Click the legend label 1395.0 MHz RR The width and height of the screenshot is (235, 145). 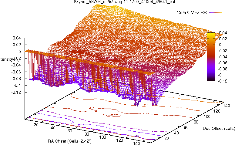pos(192,13)
